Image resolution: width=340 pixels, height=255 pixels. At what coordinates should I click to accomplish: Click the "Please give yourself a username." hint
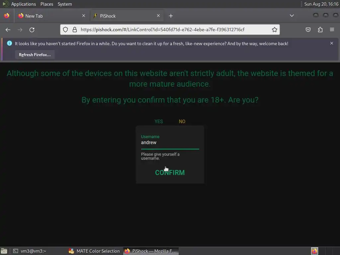[x=160, y=156]
